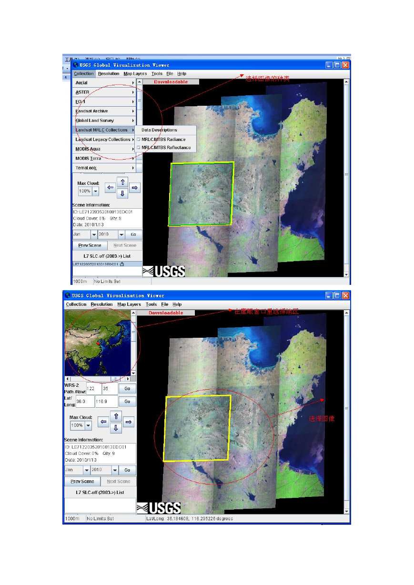Expand the Global Land Survey submenu
414x585 pixels.
coord(104,121)
